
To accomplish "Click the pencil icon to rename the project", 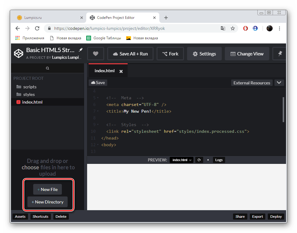I will pyautogui.click(x=80, y=50).
